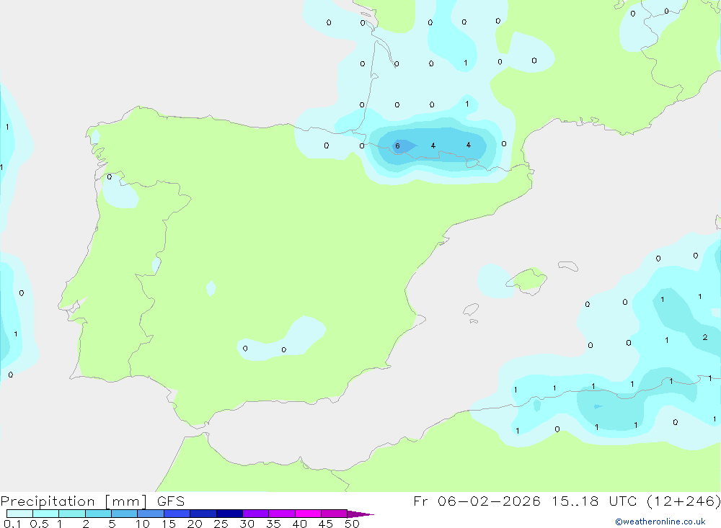721x528 pixels.
Task: Select the 40–45 mm magenta legend swatch
Action: click(308, 514)
